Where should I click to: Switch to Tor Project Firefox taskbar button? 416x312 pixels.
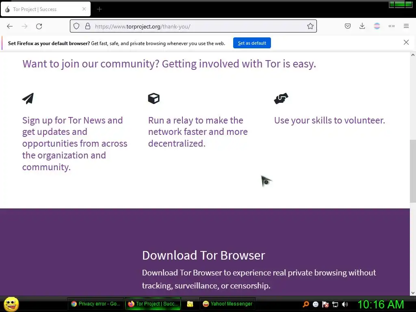(x=153, y=304)
